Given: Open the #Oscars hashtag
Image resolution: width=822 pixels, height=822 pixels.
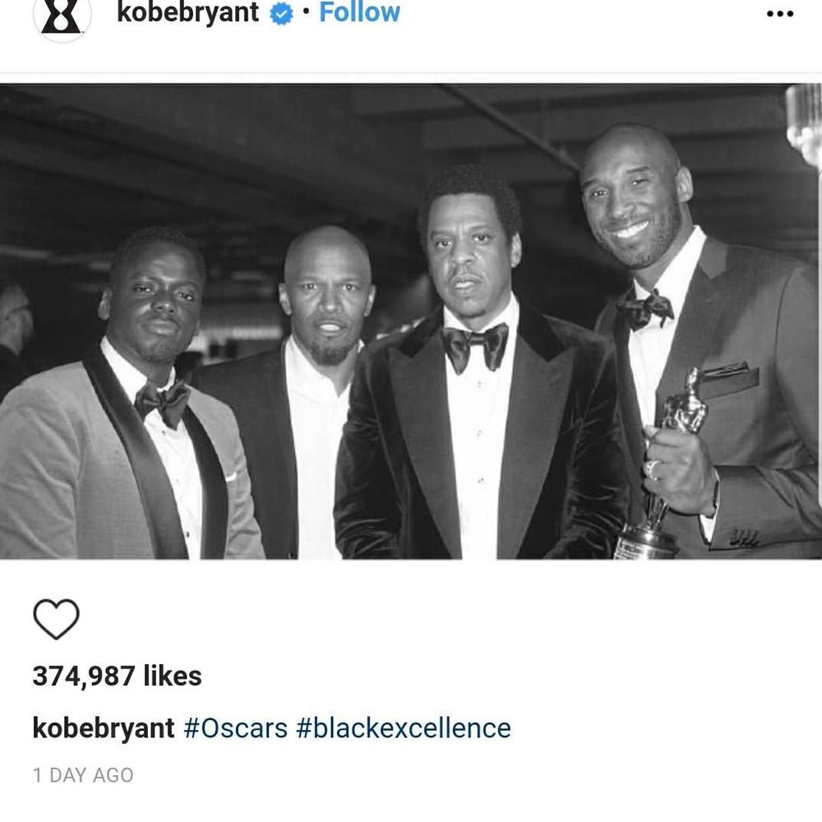Looking at the screenshot, I should [235, 728].
